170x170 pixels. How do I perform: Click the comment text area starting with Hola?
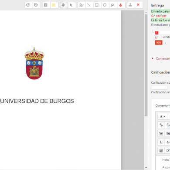pos(163,163)
